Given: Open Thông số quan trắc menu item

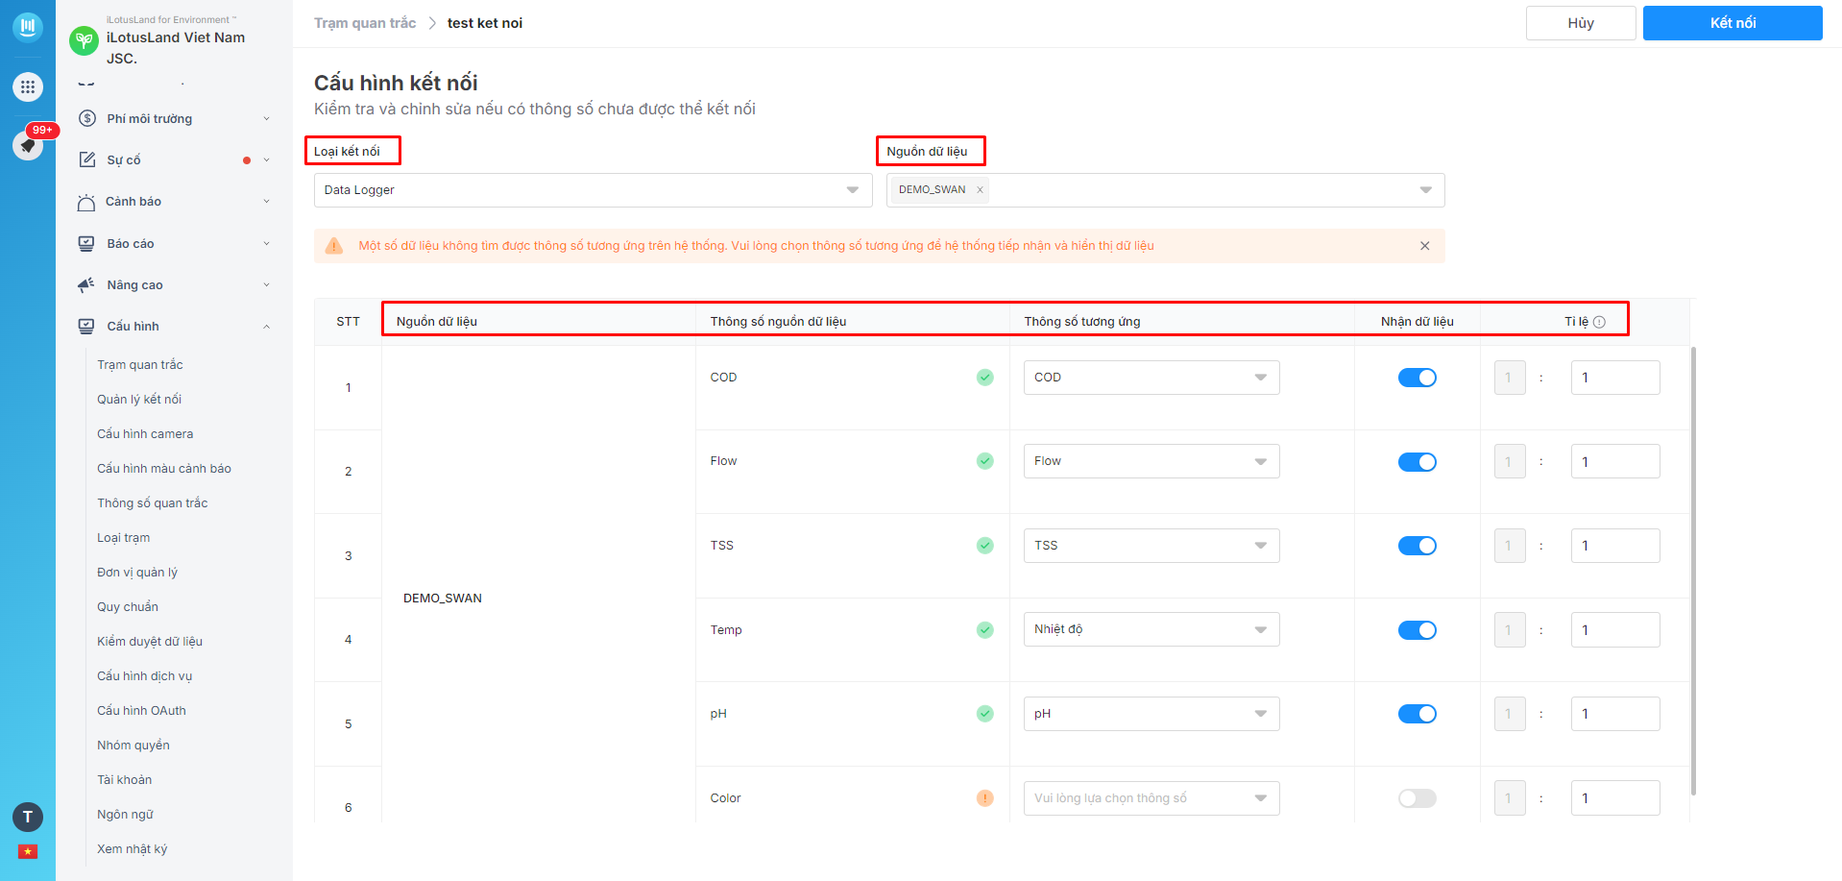Looking at the screenshot, I should [x=153, y=503].
